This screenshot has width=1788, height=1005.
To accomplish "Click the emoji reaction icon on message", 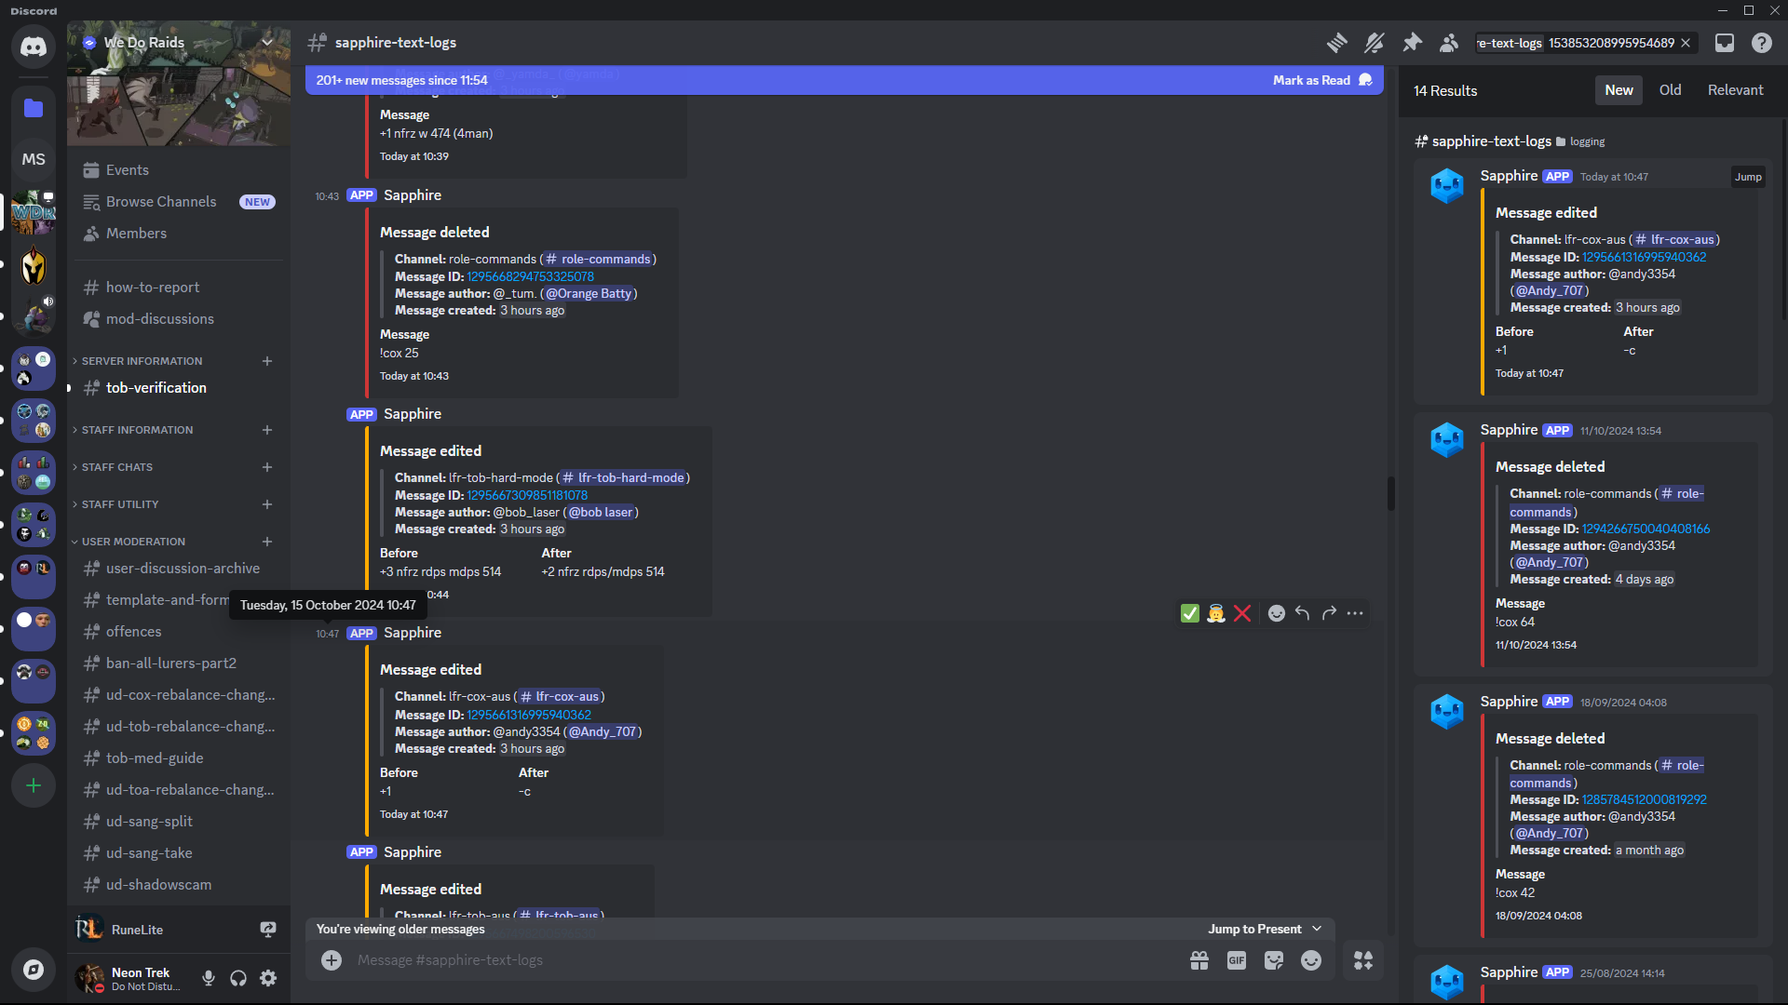I will pyautogui.click(x=1275, y=612).
